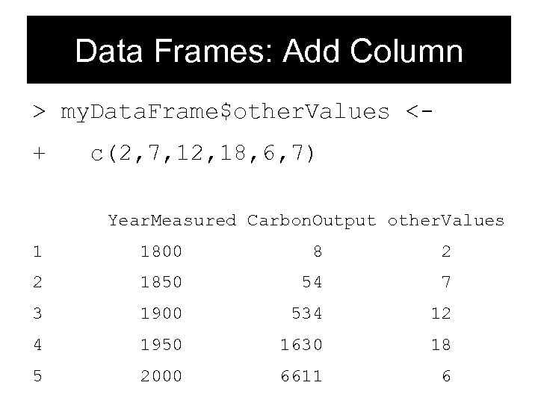Click the Carbon.Output value 6611
The width and height of the screenshot is (538, 403).
[x=302, y=377]
